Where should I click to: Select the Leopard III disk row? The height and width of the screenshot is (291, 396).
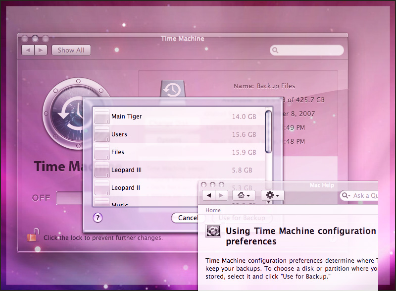(179, 170)
